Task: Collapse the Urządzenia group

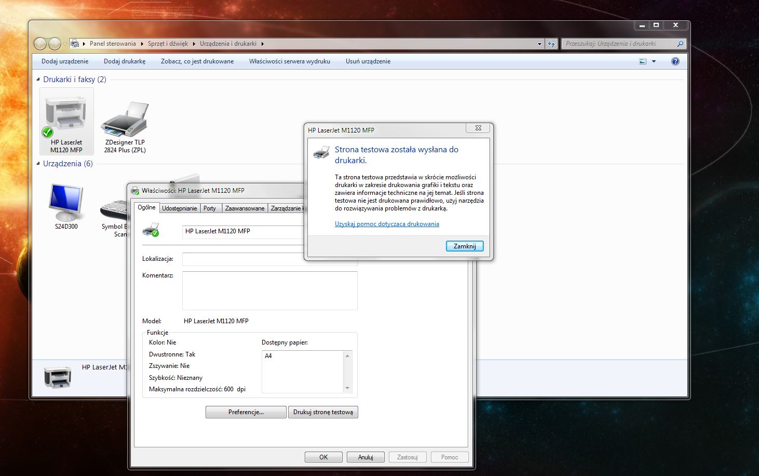Action: pyautogui.click(x=38, y=164)
